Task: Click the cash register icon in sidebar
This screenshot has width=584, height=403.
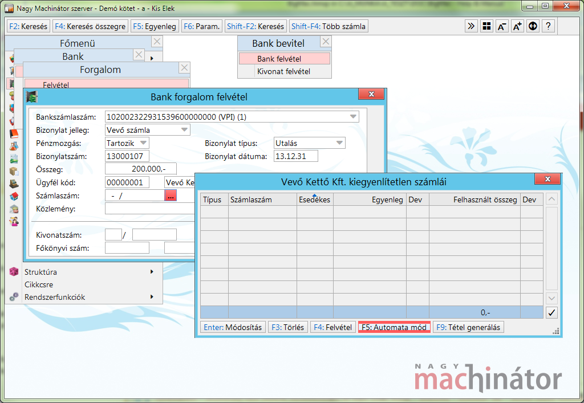Action: tap(14, 184)
